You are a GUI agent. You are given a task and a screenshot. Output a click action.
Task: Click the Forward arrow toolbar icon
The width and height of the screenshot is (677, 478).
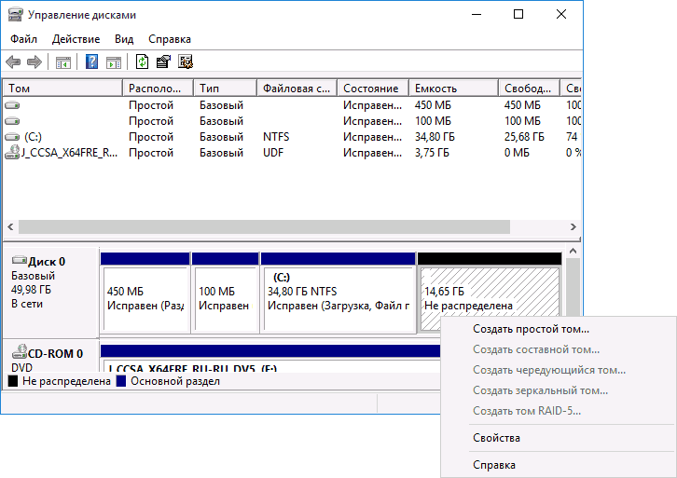coord(35,62)
